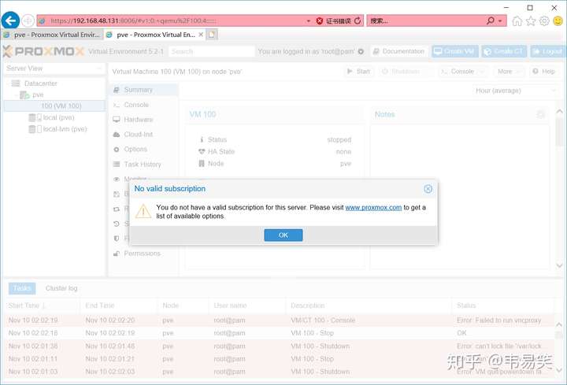The image size is (567, 385).
Task: Close the active pve Proxmox tab
Action: (201, 35)
